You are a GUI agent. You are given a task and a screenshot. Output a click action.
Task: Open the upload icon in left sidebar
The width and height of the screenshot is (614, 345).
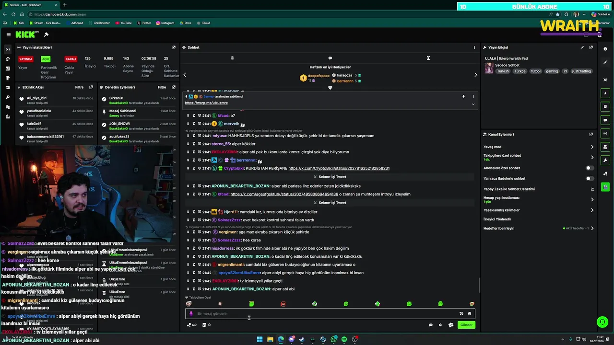pyautogui.click(x=7, y=116)
